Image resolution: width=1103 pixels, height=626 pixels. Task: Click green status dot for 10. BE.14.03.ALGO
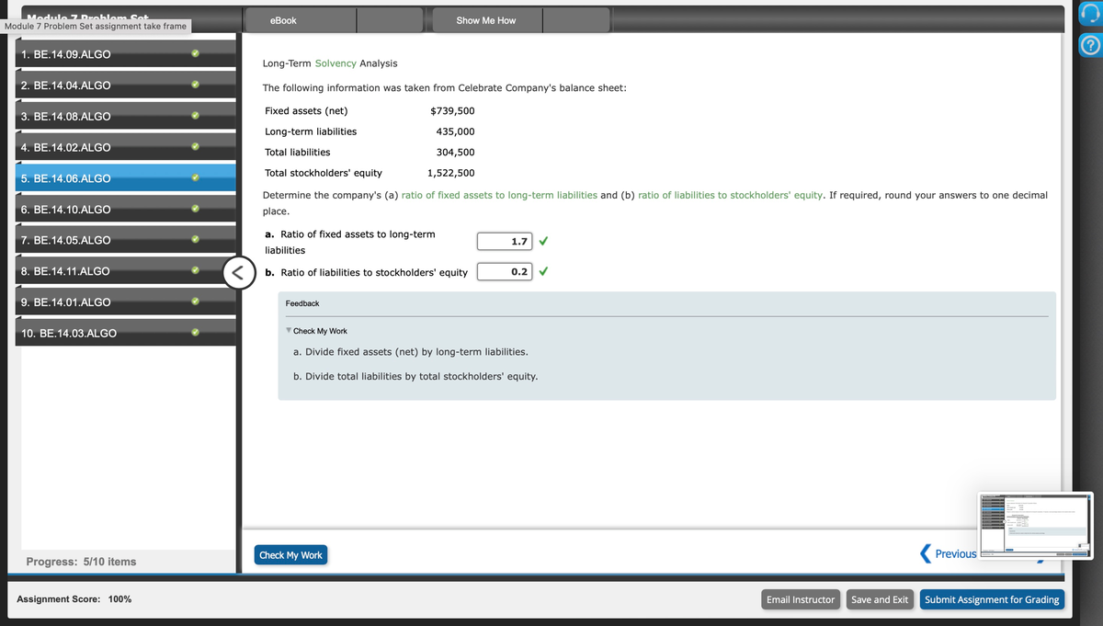[x=195, y=333]
